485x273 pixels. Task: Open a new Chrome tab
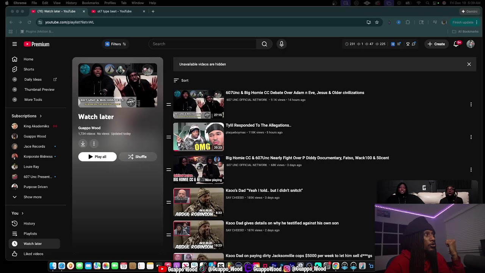coord(153,11)
